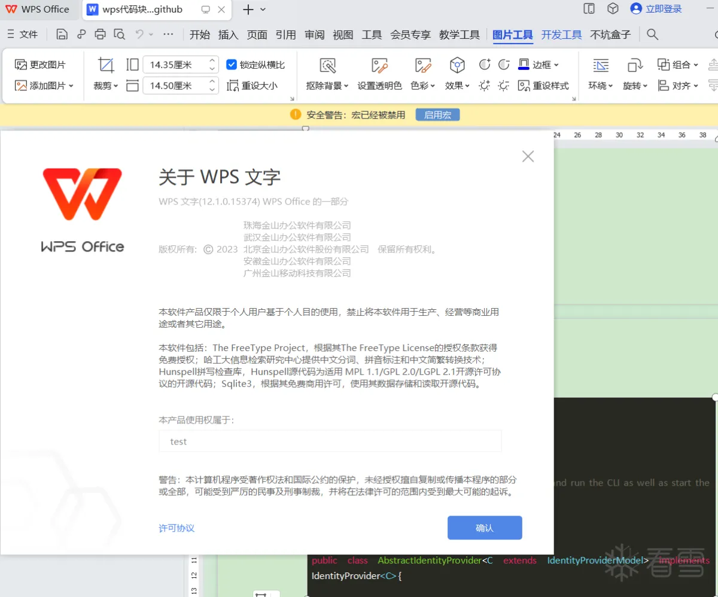Image resolution: width=718 pixels, height=597 pixels.
Task: Open the 审阅 ribbon tab
Action: (315, 35)
